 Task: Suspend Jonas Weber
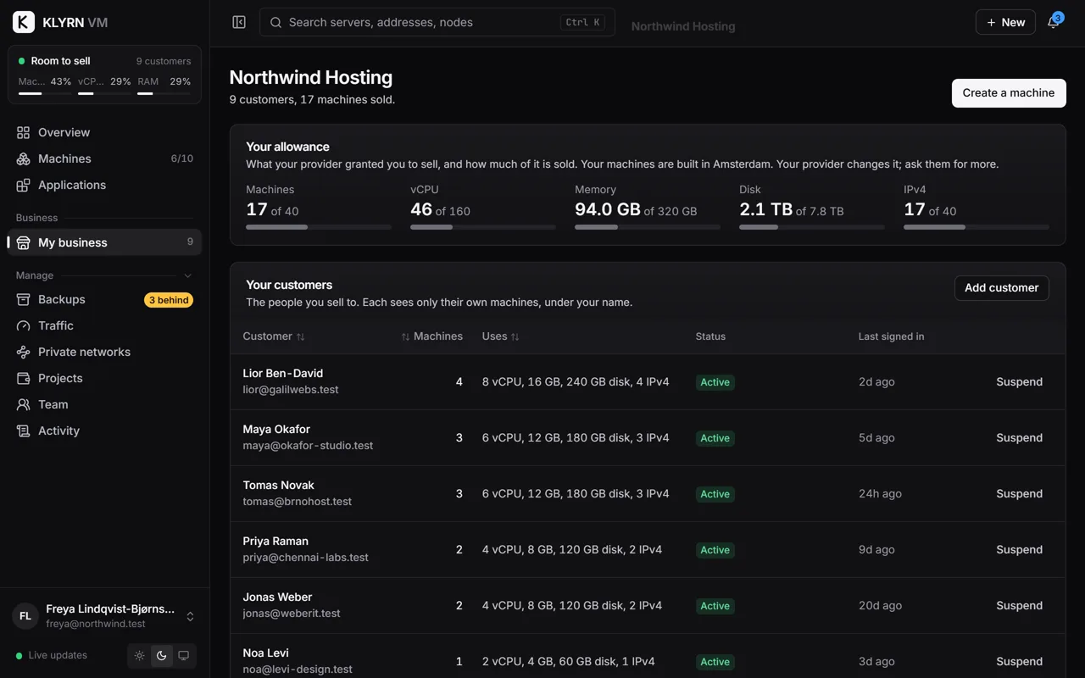point(1019,606)
